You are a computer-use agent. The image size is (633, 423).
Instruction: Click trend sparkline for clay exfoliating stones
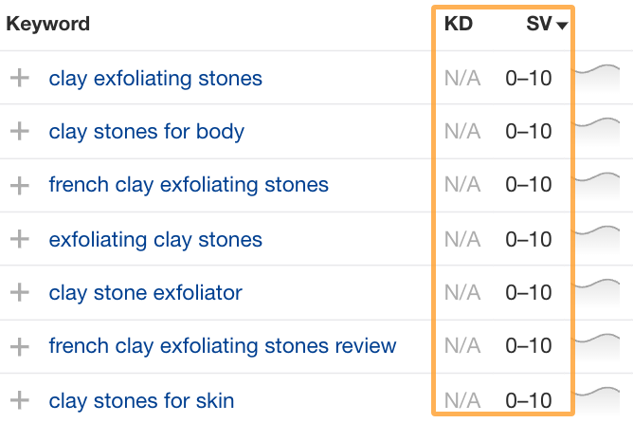[x=603, y=74]
